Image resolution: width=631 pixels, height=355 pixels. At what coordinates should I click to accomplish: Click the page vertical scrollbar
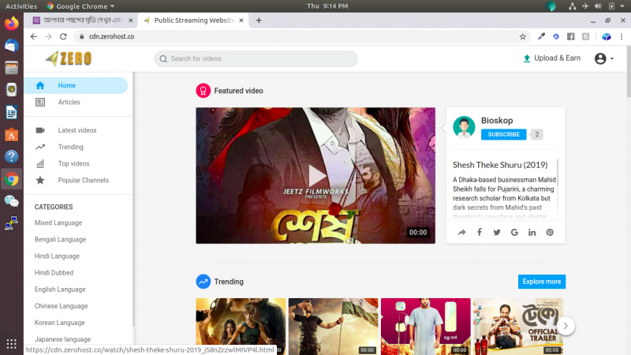point(629,73)
